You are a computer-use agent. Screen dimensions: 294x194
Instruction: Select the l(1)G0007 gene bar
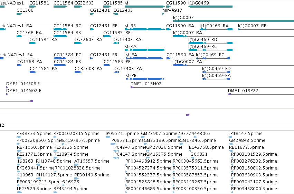point(234,21)
